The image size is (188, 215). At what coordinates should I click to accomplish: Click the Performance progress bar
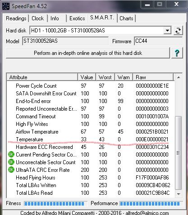[151, 204]
